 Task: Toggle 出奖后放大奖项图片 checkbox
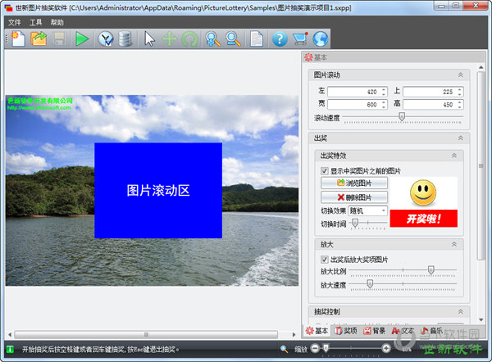pyautogui.click(x=326, y=260)
